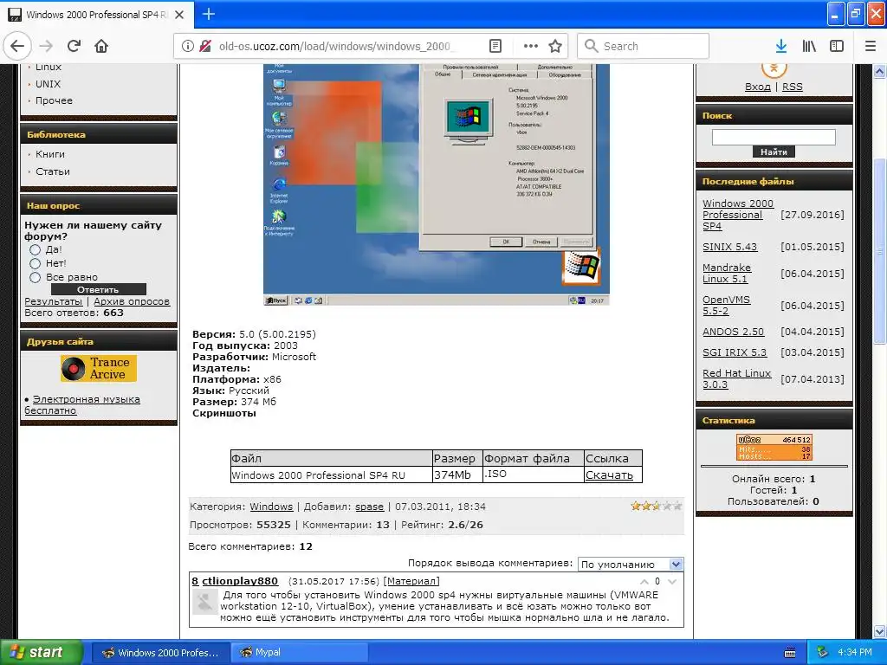The width and height of the screenshot is (887, 665).
Task: Click the Trance Arcive banner
Action: click(99, 368)
